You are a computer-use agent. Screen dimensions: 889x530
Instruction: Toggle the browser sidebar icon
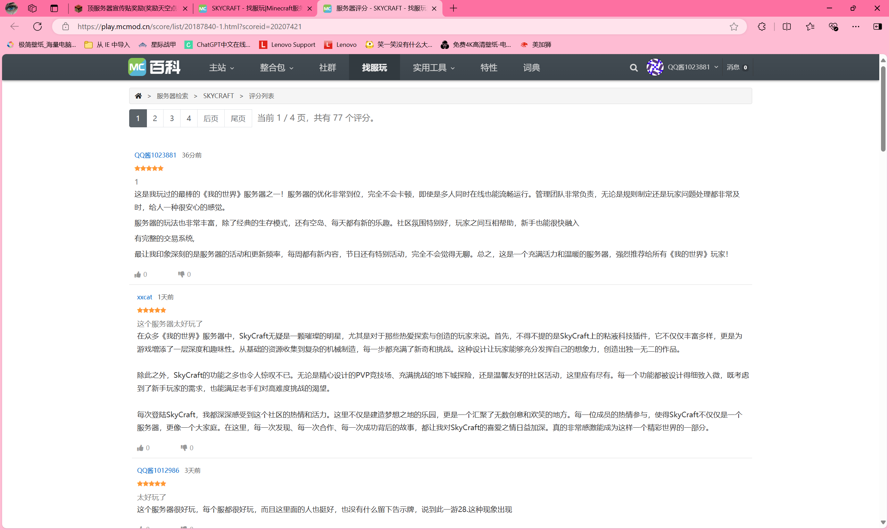tap(877, 26)
